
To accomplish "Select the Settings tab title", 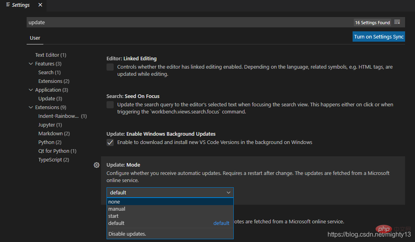I will (21, 5).
